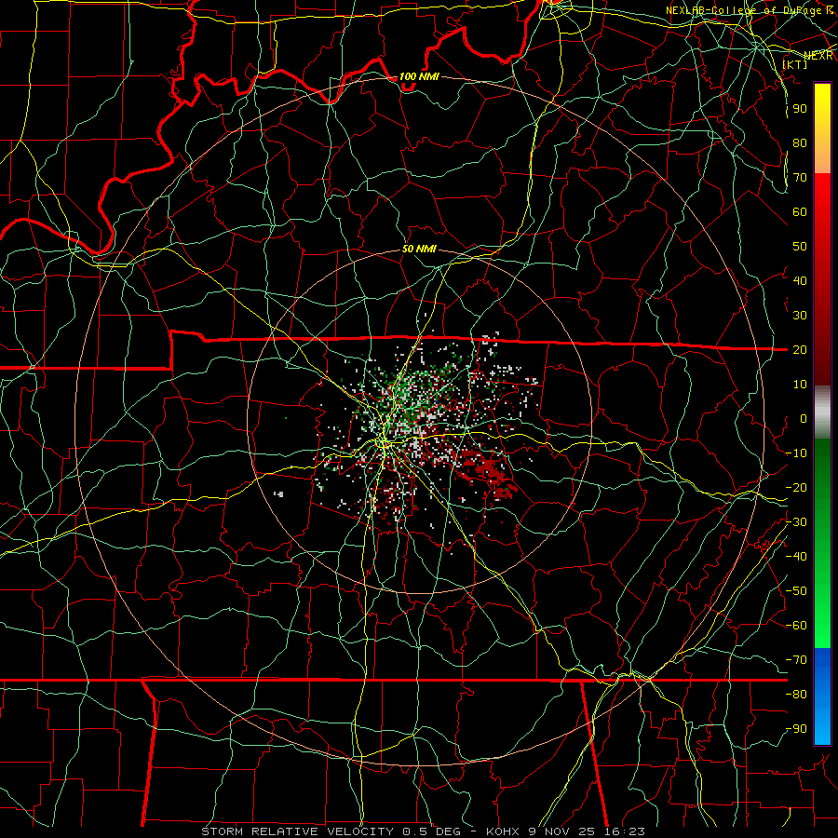Click the "-70" velocity scale value
This screenshot has height=838, width=838.
tap(796, 660)
